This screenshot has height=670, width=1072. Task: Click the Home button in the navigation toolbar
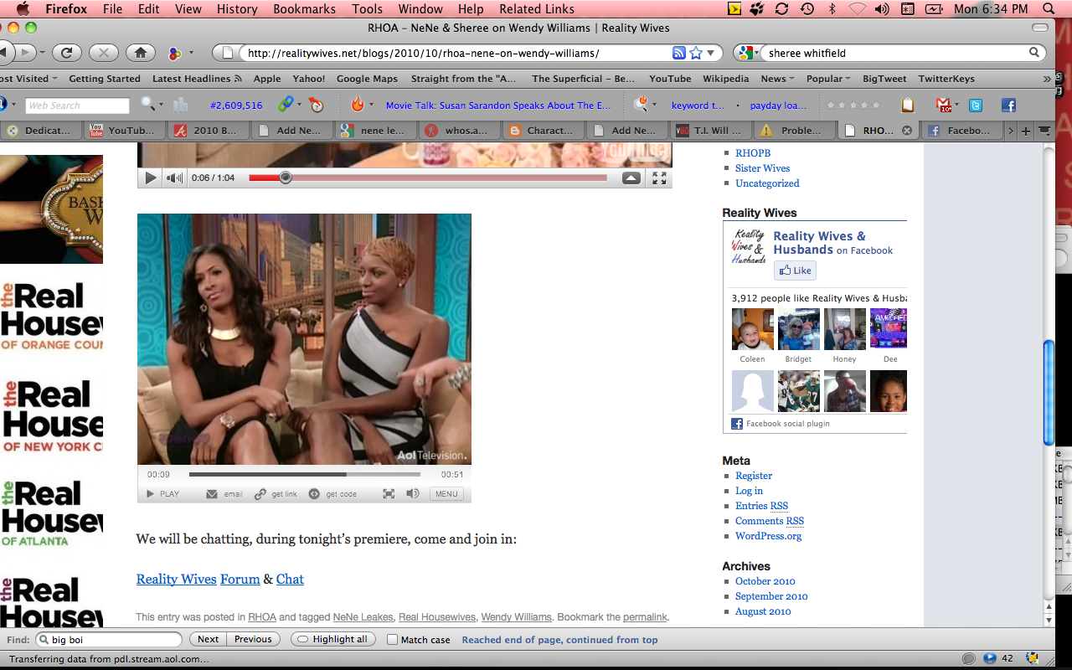coord(141,53)
